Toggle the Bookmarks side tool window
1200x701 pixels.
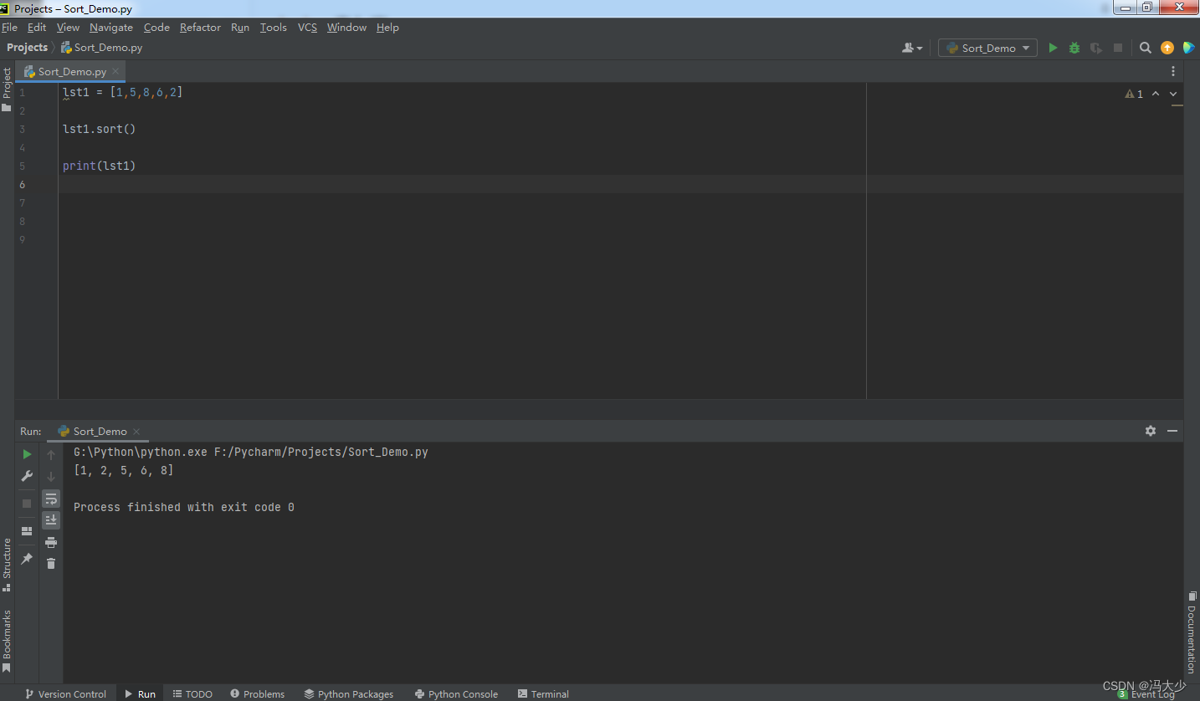click(7, 641)
